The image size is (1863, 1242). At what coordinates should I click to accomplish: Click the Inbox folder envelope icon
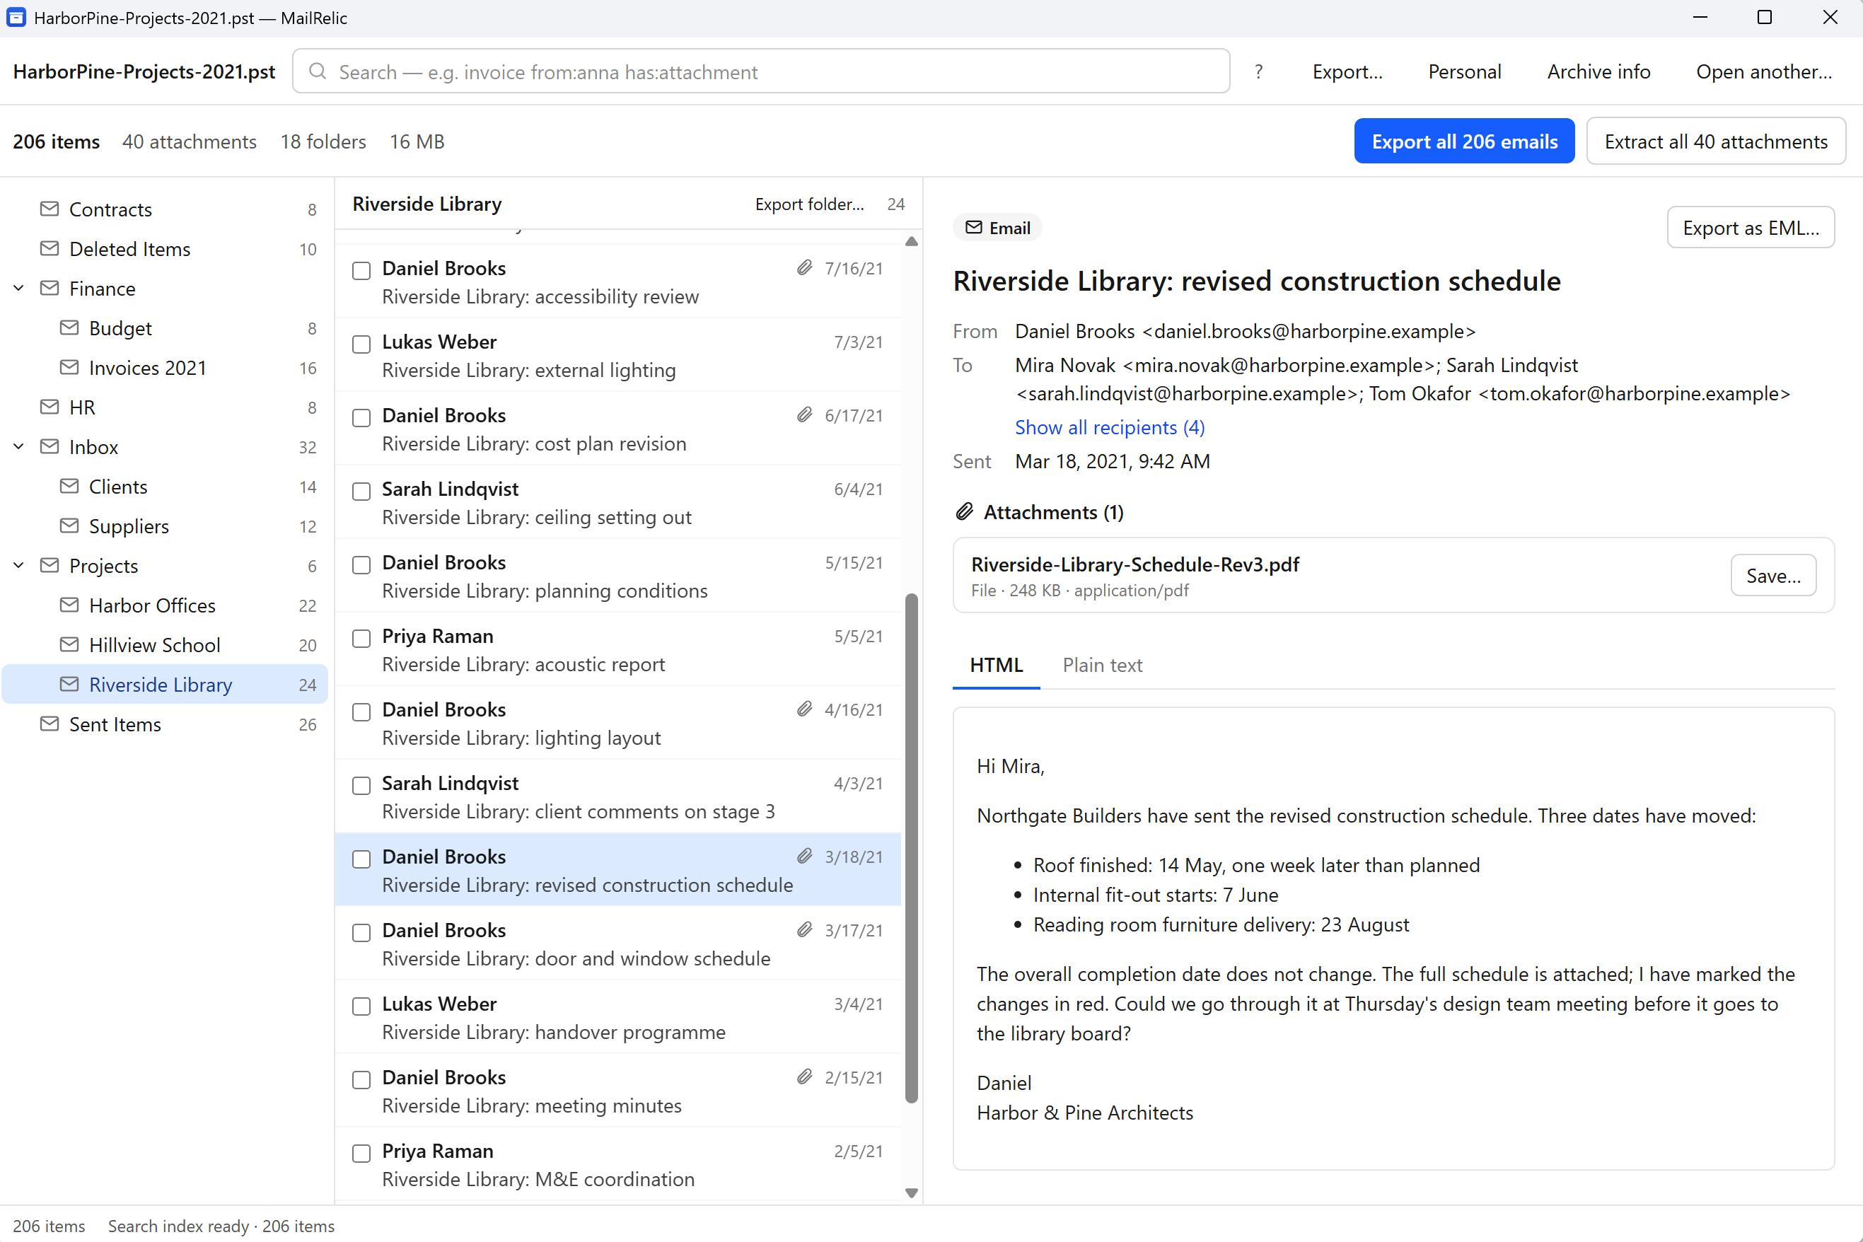(x=49, y=446)
